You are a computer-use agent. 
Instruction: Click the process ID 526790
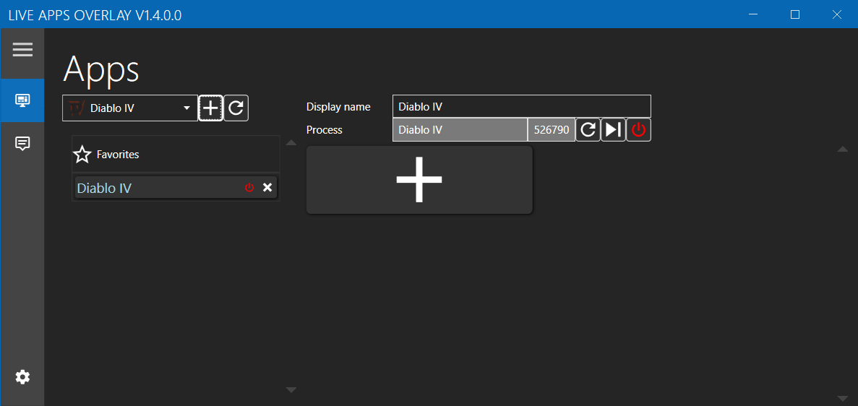pos(552,130)
